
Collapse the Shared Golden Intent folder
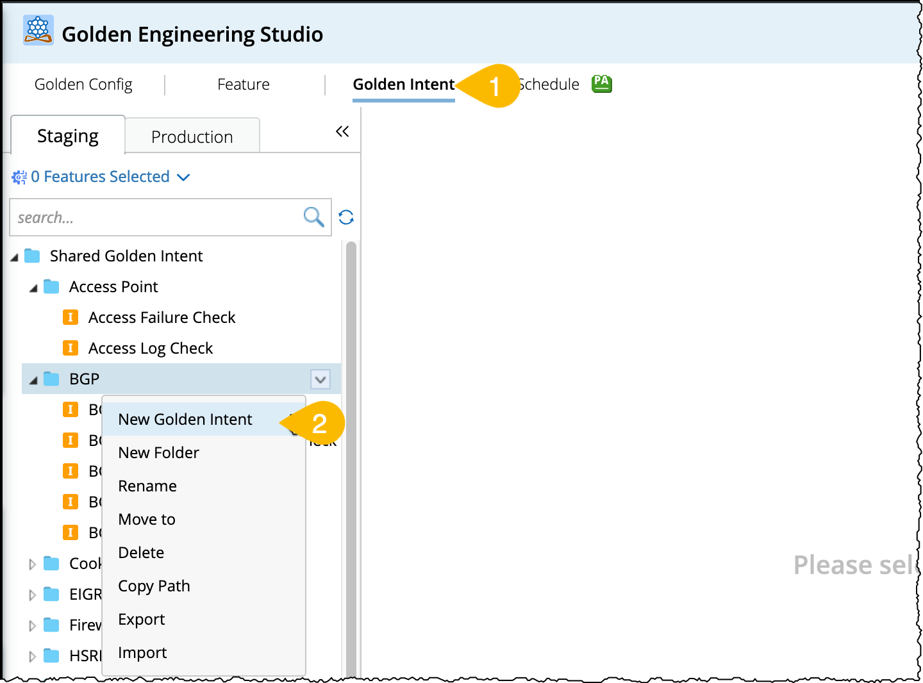14,258
